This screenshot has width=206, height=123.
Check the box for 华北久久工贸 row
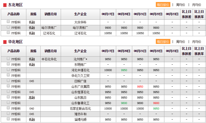8,75
